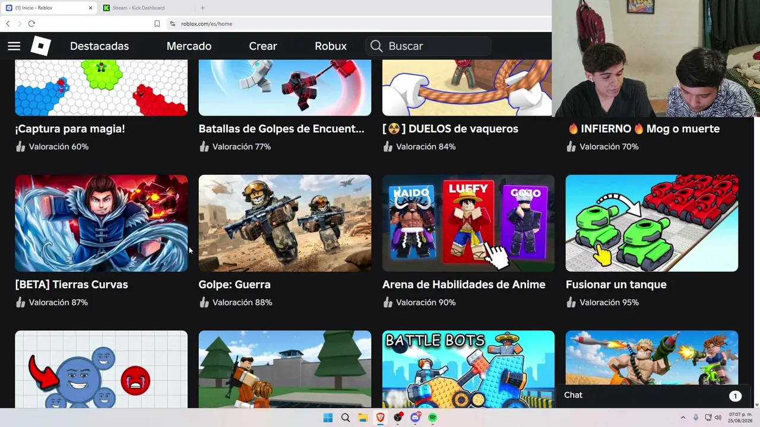Show hidden system tray icons
Image resolution: width=760 pixels, height=427 pixels.
(x=683, y=418)
